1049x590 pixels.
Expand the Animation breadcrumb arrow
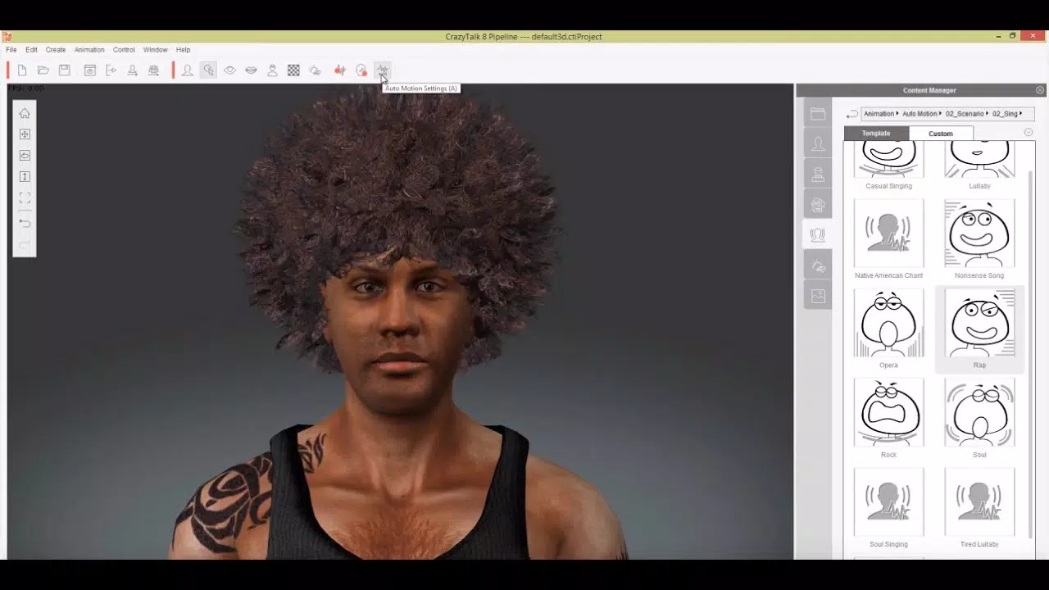[897, 114]
